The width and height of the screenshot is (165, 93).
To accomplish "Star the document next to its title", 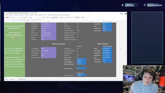I will (x=32, y=13).
